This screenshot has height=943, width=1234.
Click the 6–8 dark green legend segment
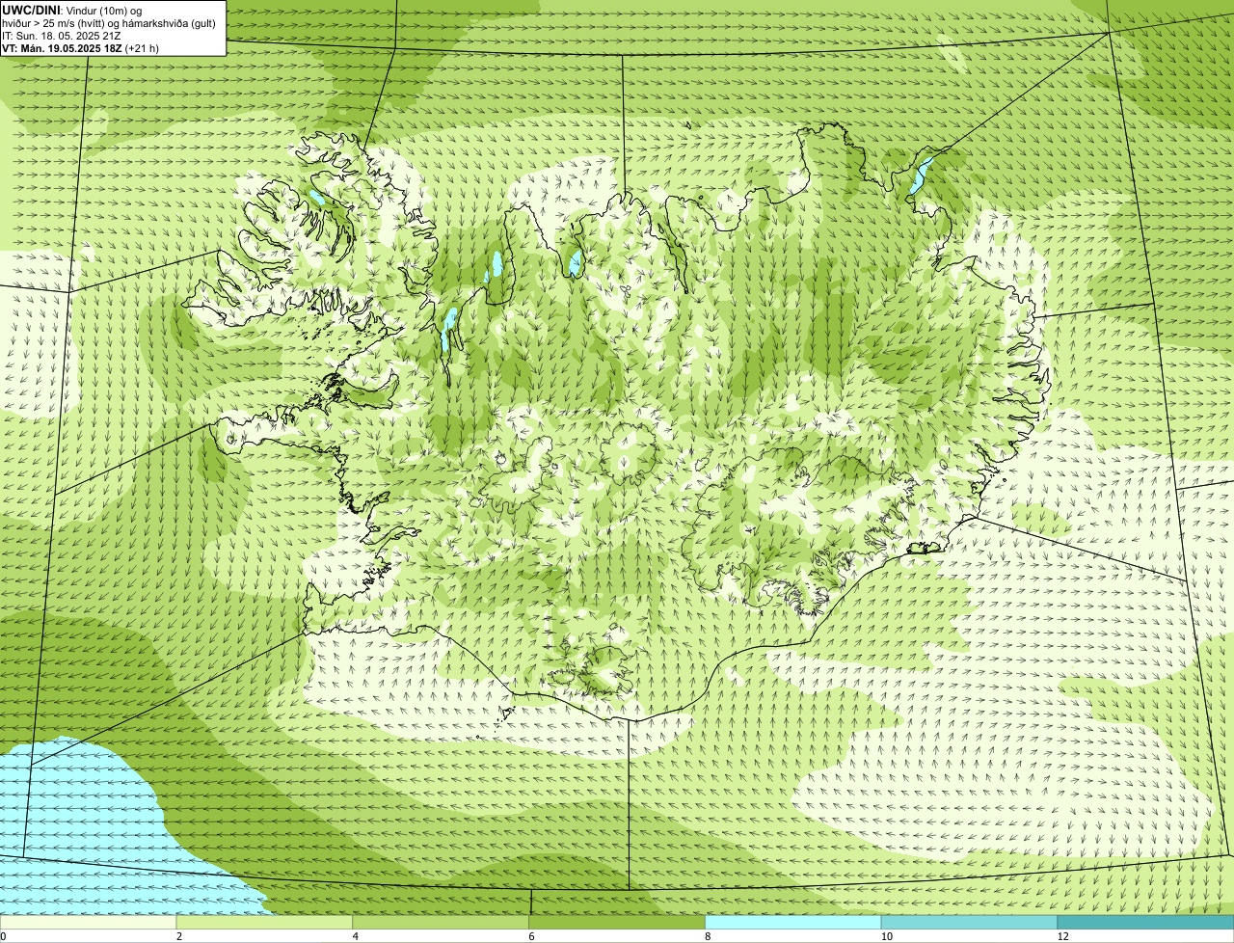(618, 922)
